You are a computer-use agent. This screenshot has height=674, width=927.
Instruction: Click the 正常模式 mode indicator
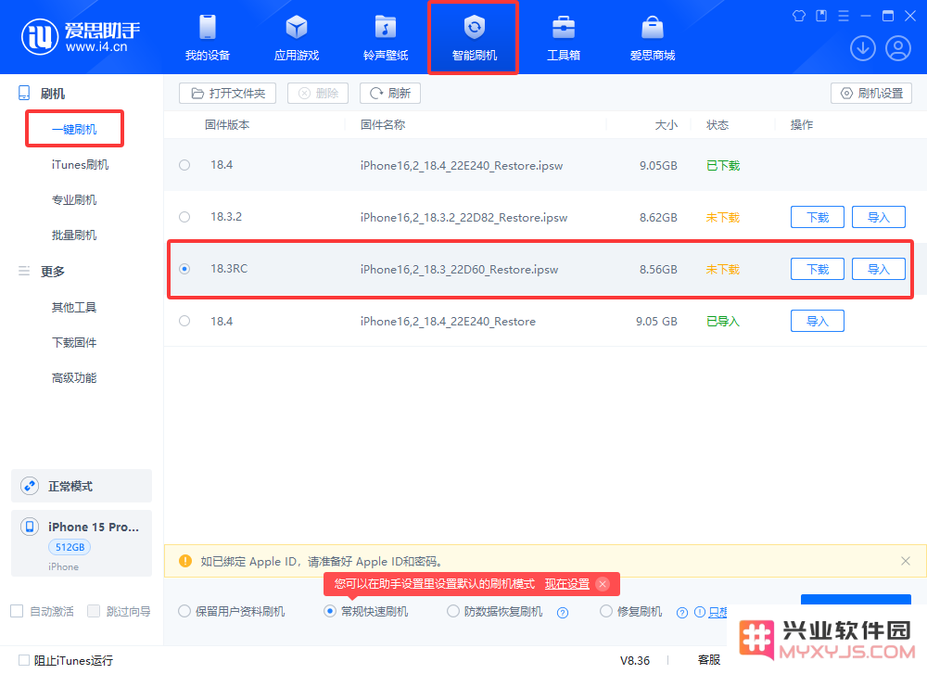pyautogui.click(x=82, y=486)
